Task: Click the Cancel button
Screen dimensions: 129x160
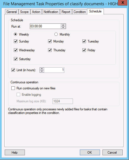Action: coord(112,152)
